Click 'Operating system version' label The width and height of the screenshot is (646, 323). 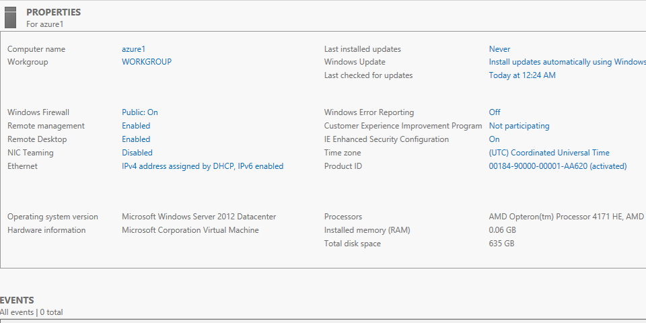pyautogui.click(x=52, y=217)
